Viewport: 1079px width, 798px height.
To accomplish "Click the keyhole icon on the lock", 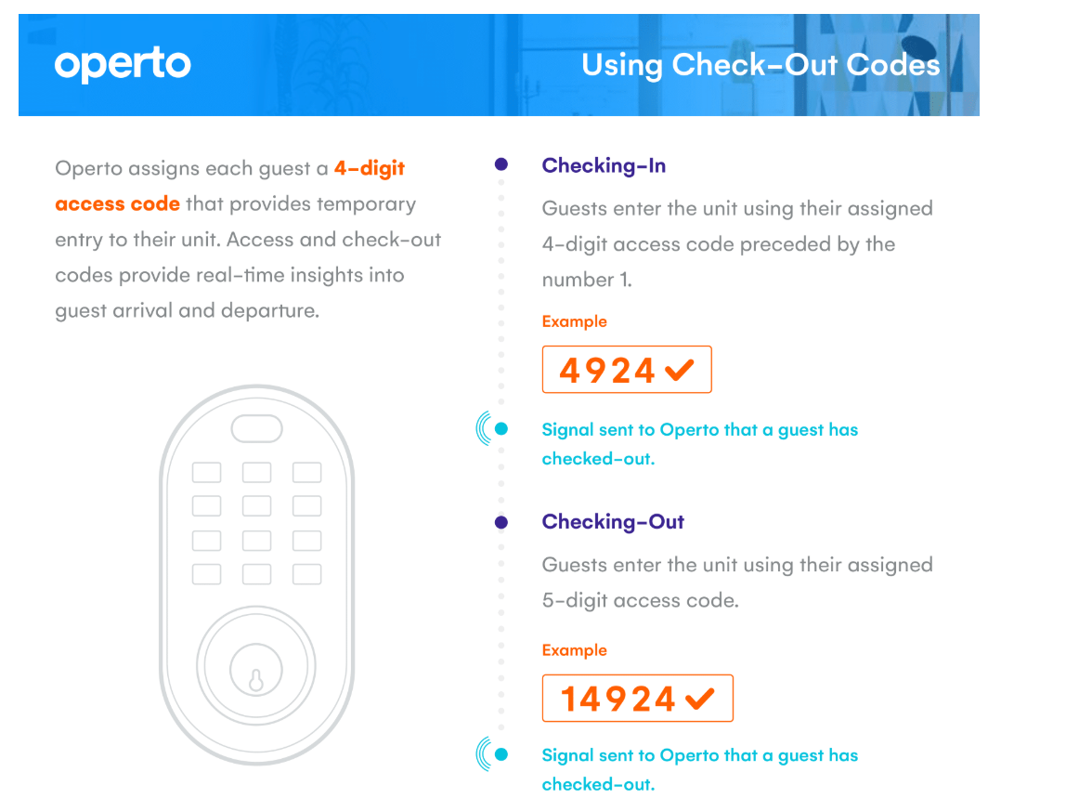I will pyautogui.click(x=256, y=680).
